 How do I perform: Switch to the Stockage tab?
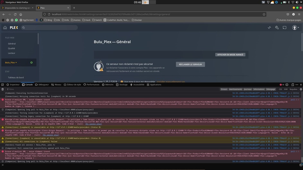pos(122,84)
